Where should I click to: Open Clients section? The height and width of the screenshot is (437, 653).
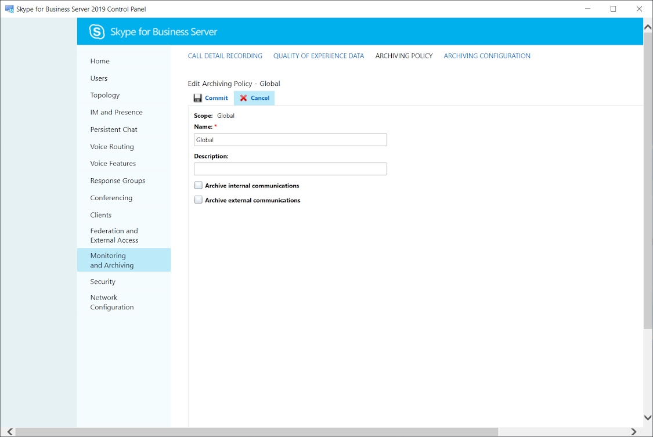(x=101, y=215)
